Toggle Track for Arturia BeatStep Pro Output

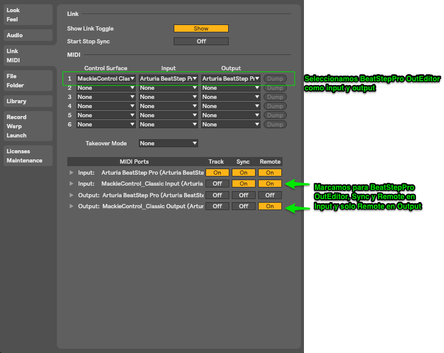217,195
